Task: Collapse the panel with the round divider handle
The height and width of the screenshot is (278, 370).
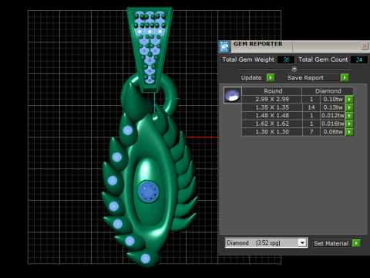Action: (294, 69)
